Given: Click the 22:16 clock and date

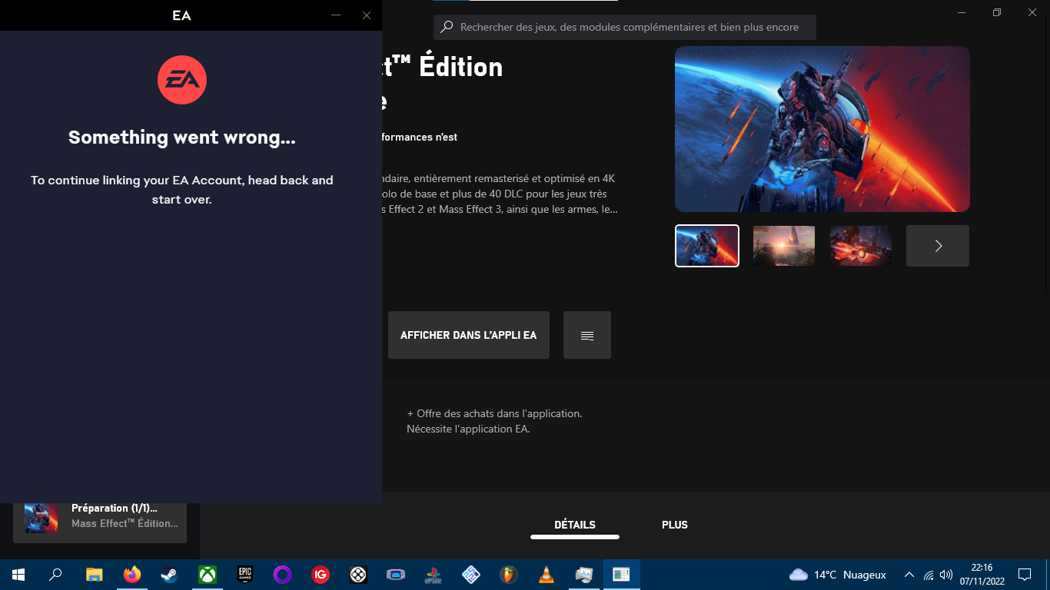Looking at the screenshot, I should pos(982,575).
